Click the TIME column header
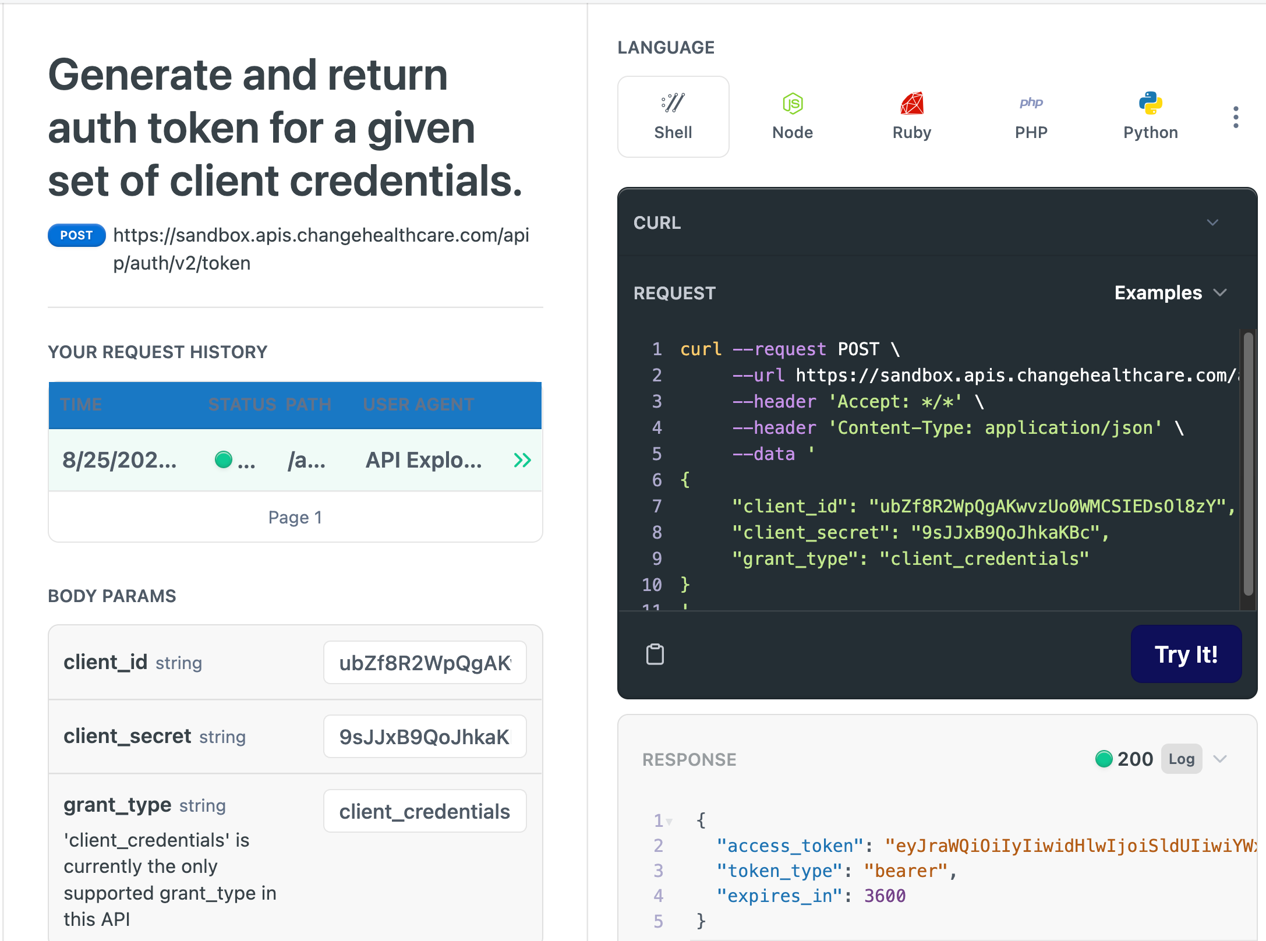The width and height of the screenshot is (1266, 941). (x=81, y=405)
